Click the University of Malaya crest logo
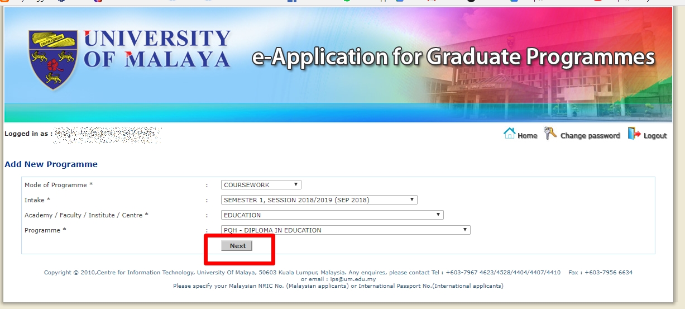 (54, 59)
